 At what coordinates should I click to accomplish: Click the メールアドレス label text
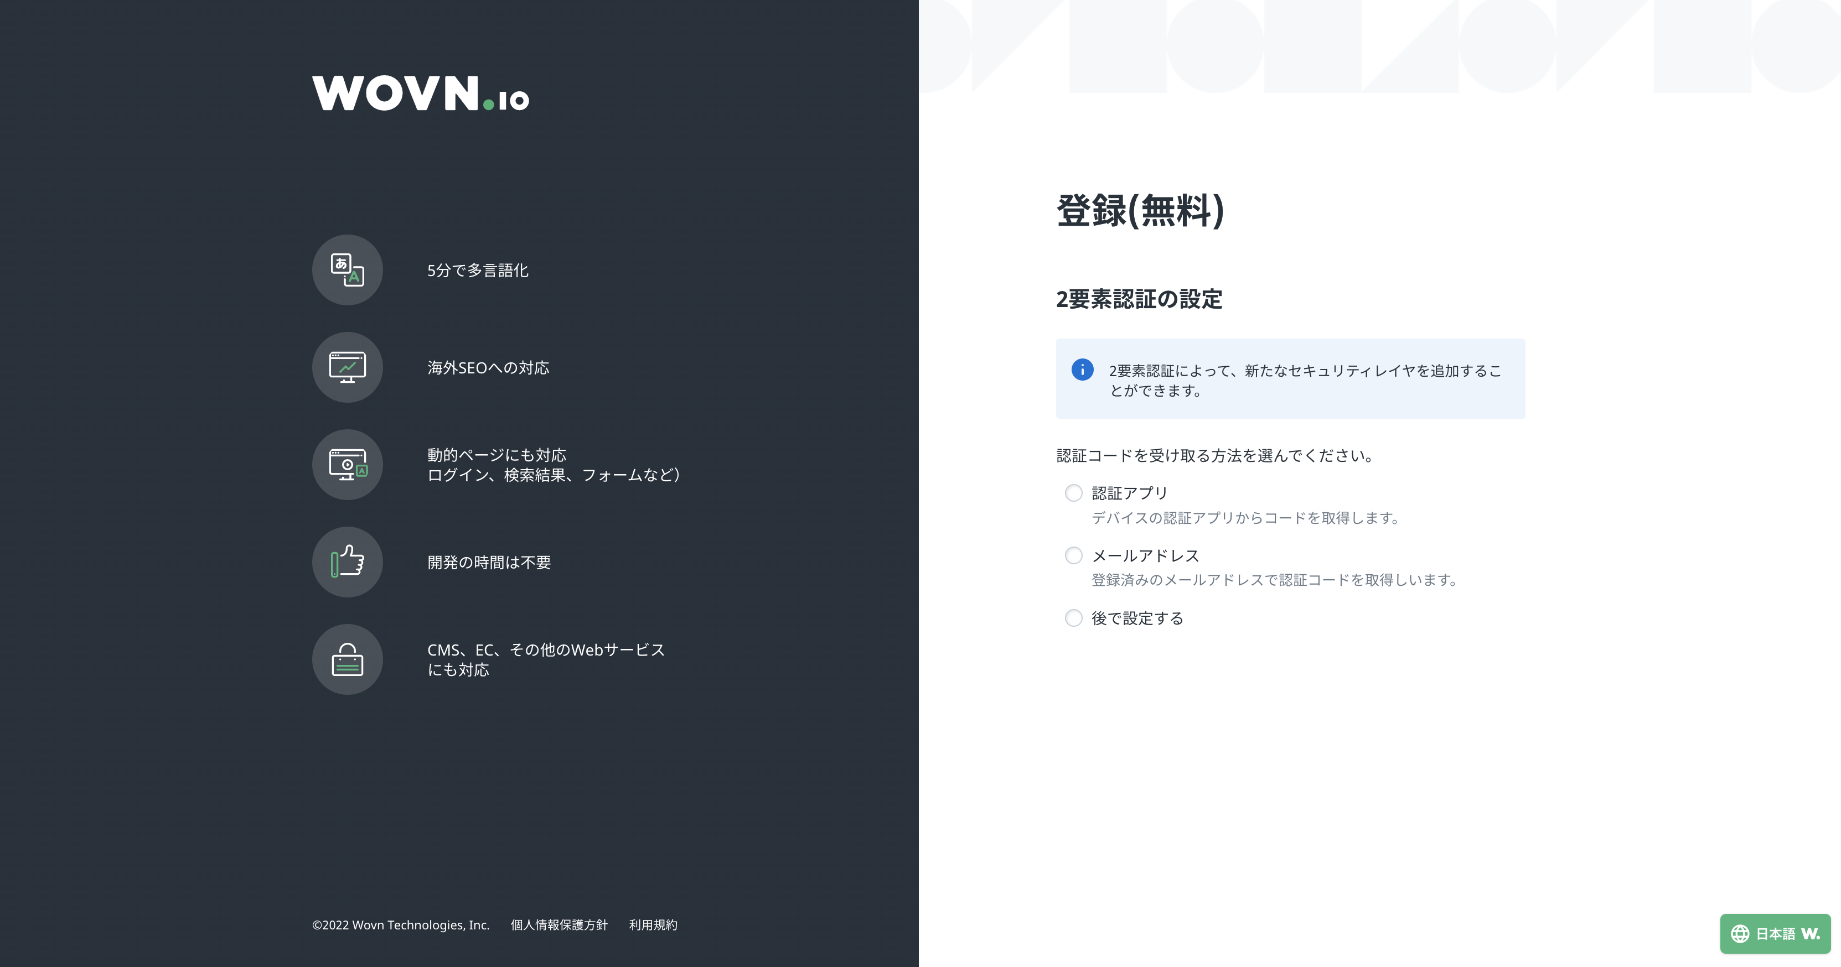point(1145,555)
